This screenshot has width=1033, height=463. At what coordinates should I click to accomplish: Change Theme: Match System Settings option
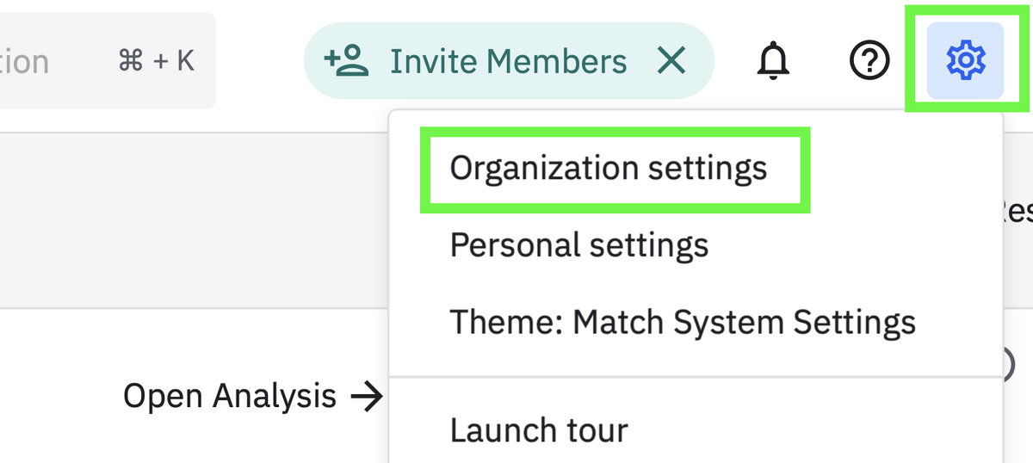coord(683,323)
